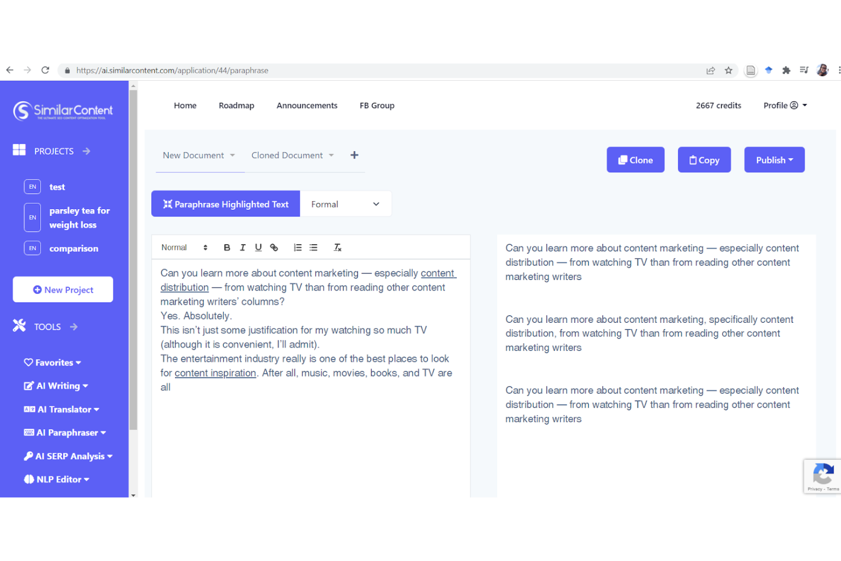Expand the AI SERP Analysis menu
This screenshot has width=841, height=561.
point(68,456)
